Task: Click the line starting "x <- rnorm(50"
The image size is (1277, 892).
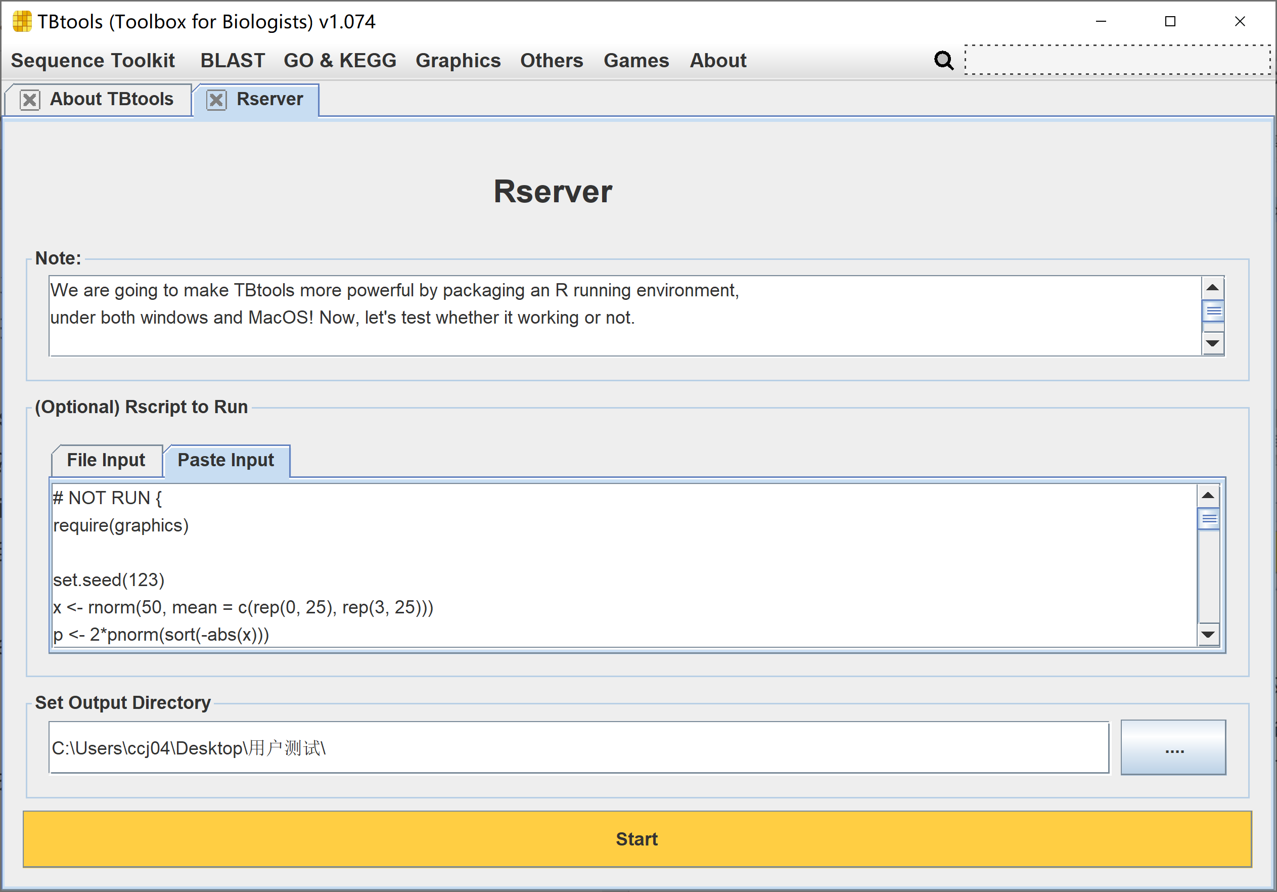Action: [x=244, y=607]
